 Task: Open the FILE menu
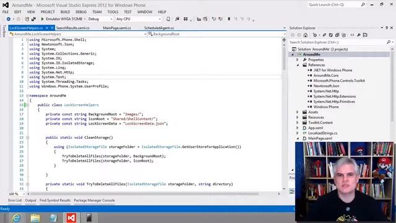(x=6, y=12)
